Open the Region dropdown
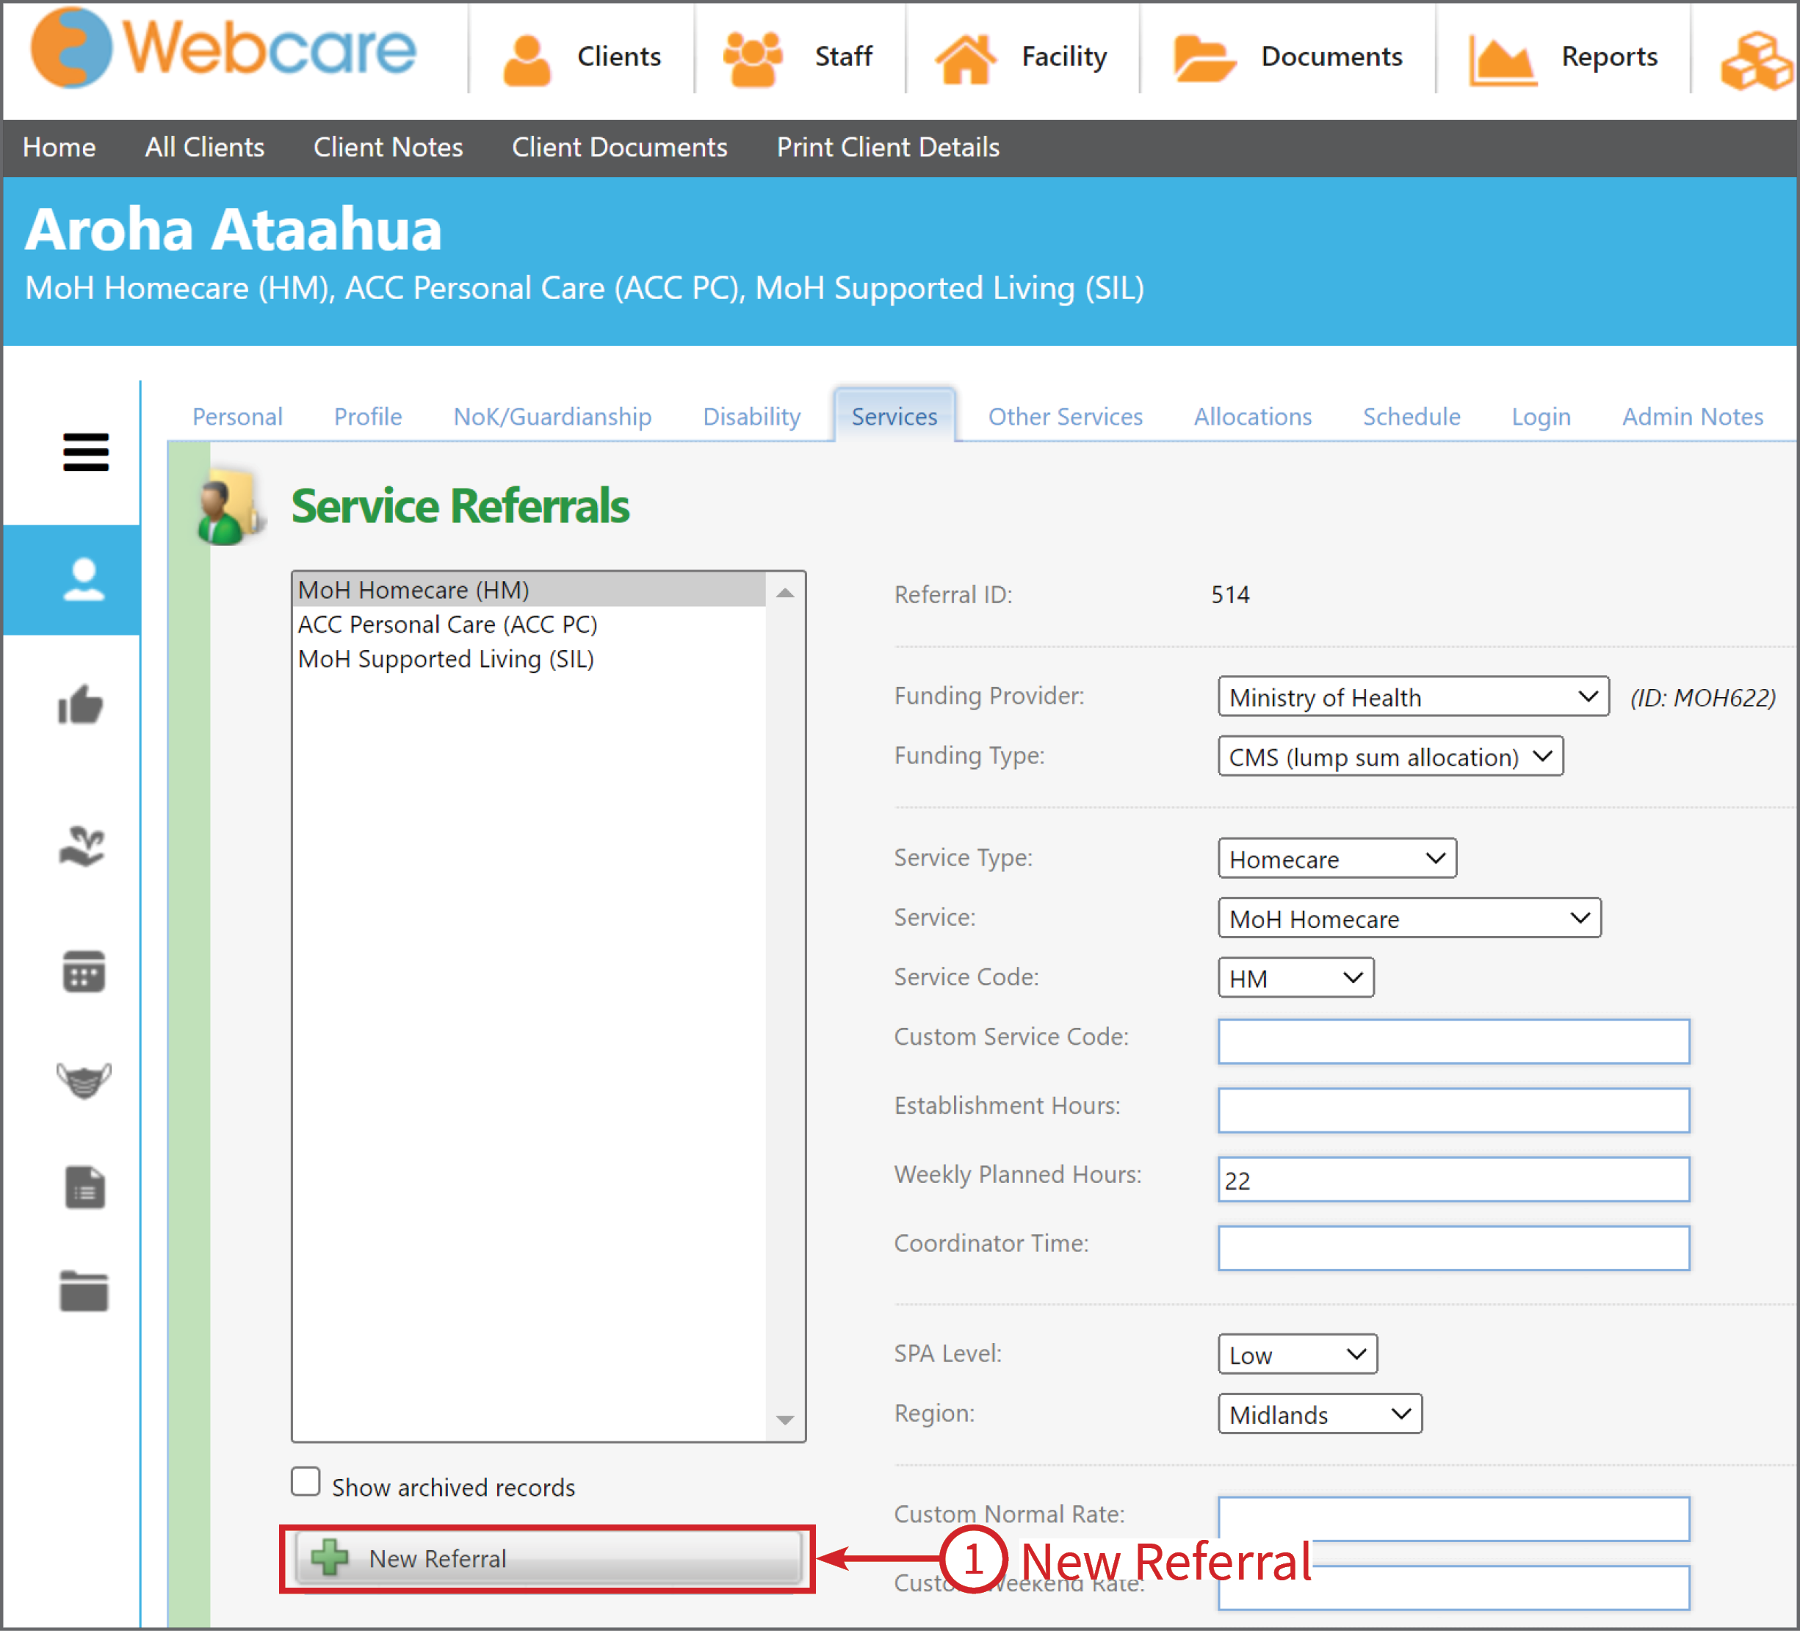Image resolution: width=1800 pixels, height=1631 pixels. [x=1320, y=1414]
